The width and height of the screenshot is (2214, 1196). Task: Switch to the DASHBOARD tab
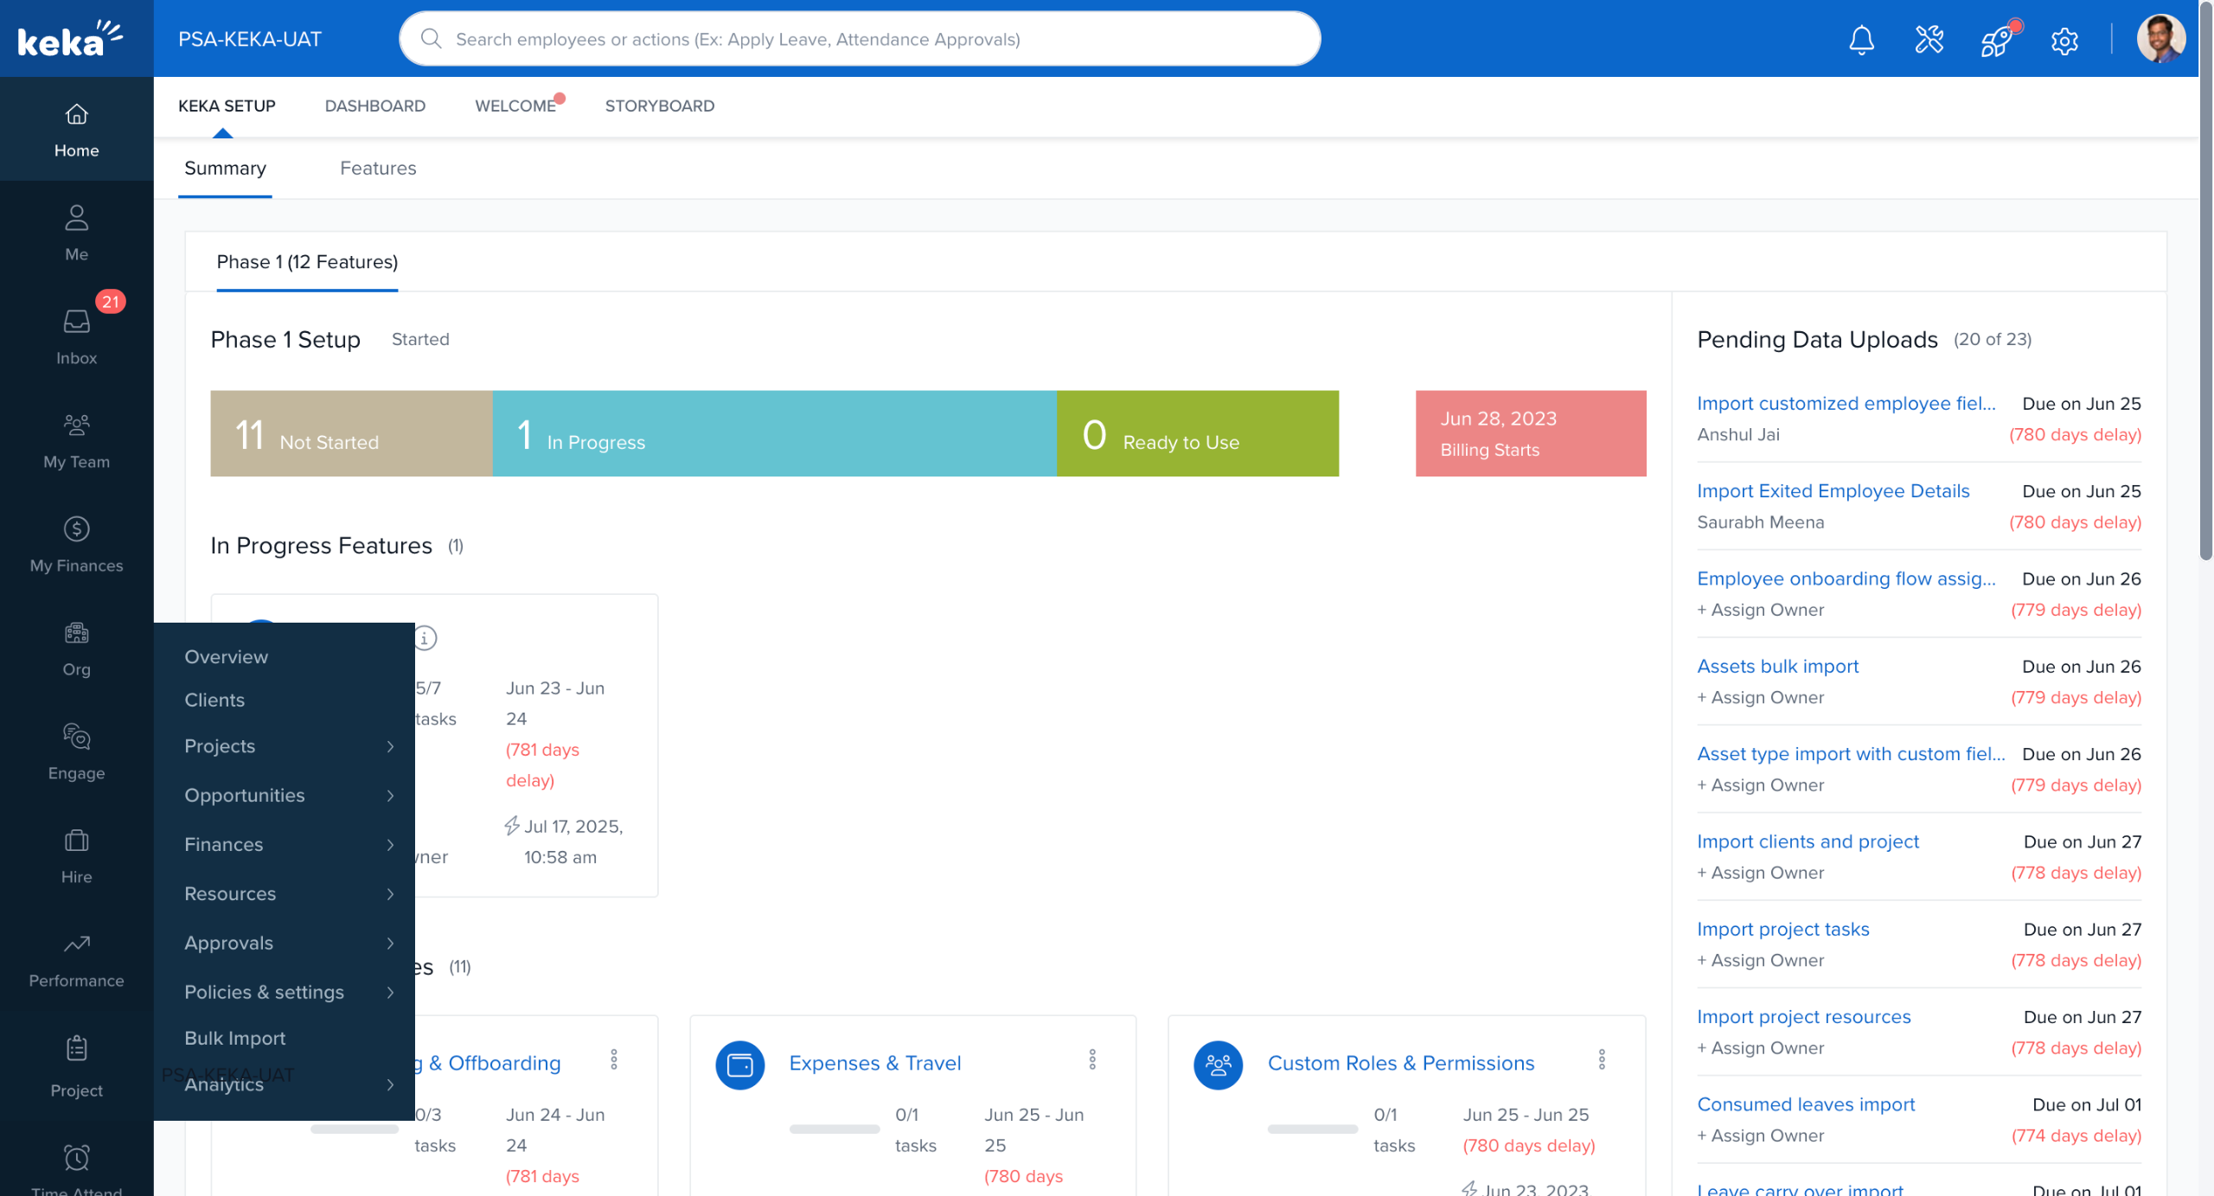pos(375,106)
